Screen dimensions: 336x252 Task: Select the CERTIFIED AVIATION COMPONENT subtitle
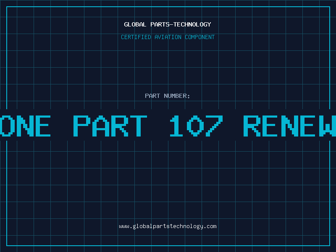(x=168, y=37)
